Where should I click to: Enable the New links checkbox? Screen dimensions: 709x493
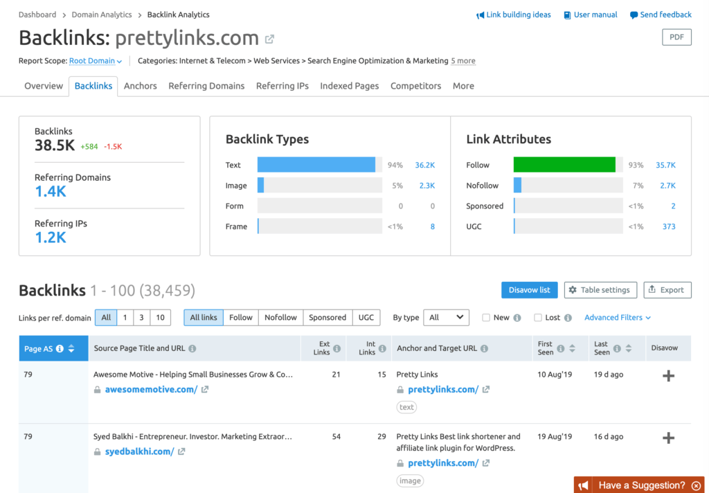point(485,317)
